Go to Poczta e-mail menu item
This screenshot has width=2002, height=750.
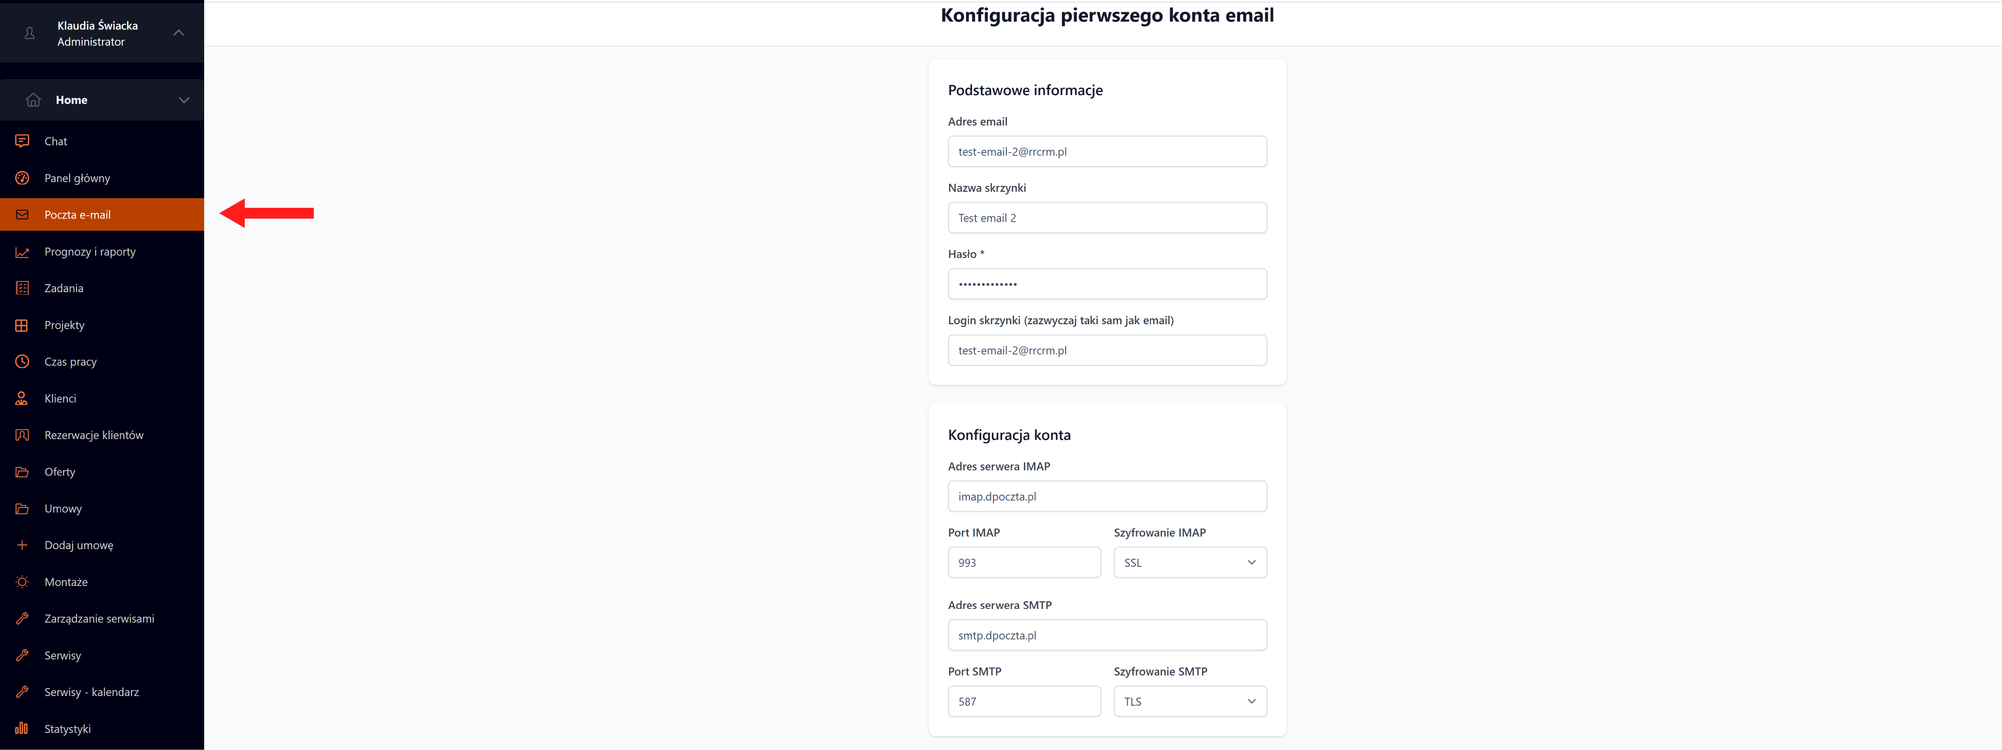pos(77,215)
